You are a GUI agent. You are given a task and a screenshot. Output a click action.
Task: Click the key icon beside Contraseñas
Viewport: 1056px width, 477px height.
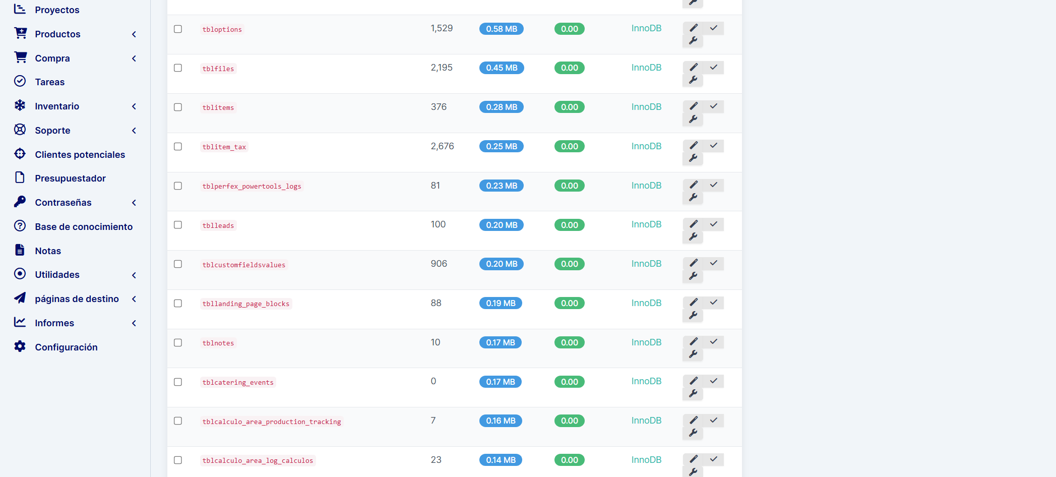[x=20, y=202]
